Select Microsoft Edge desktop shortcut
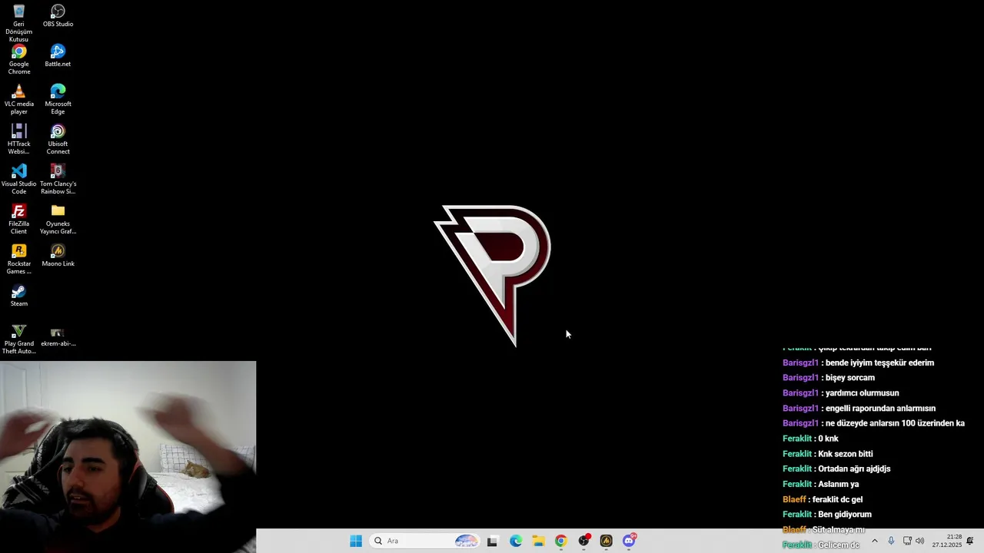The height and width of the screenshot is (553, 984). coord(58,100)
